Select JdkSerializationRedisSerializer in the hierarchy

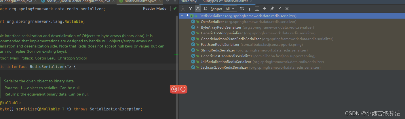(x=292, y=62)
